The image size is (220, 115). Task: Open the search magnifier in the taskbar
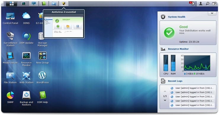click(208, 4)
